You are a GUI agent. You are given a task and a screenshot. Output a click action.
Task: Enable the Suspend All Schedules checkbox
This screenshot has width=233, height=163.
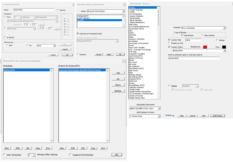(x=70, y=155)
